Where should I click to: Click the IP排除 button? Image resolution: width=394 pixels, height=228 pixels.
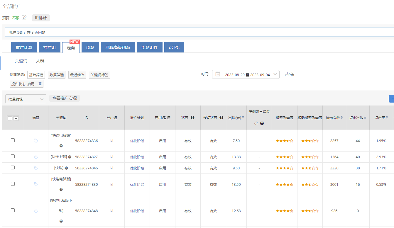(41, 18)
